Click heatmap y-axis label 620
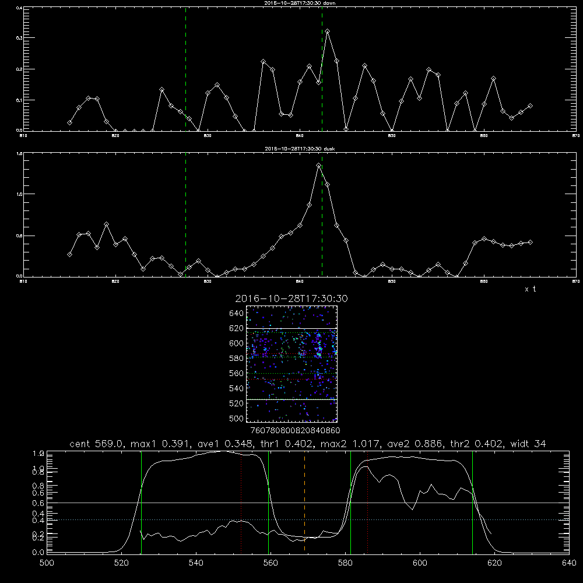Screen dimensions: 583x583 click(x=237, y=328)
